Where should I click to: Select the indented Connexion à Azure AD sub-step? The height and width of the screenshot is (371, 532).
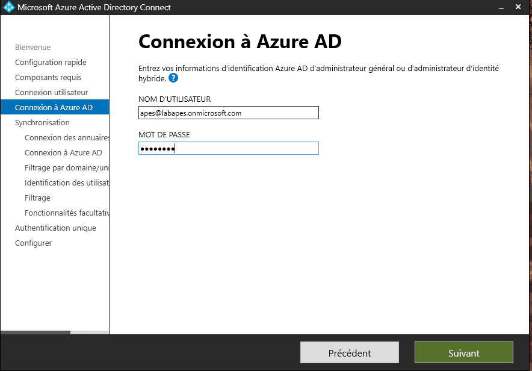63,153
